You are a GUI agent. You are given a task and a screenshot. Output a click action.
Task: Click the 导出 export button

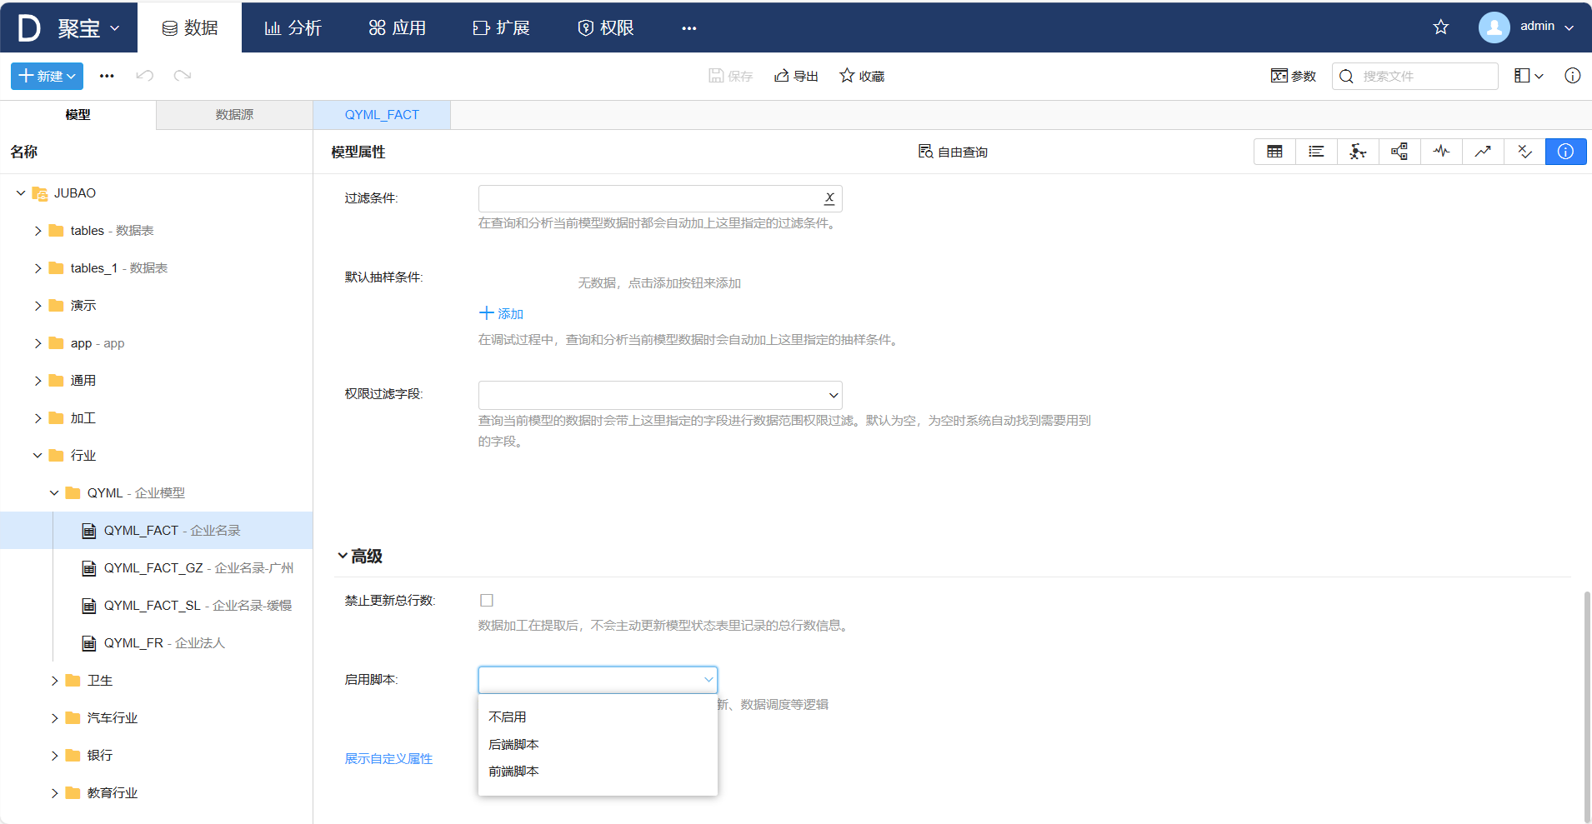[796, 76]
